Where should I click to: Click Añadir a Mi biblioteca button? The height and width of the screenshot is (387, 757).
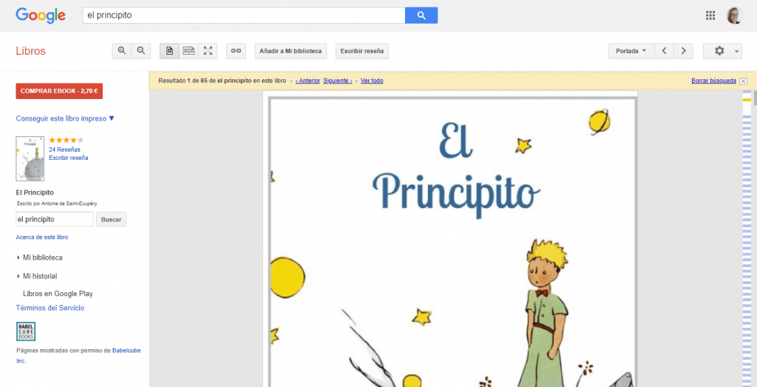291,51
